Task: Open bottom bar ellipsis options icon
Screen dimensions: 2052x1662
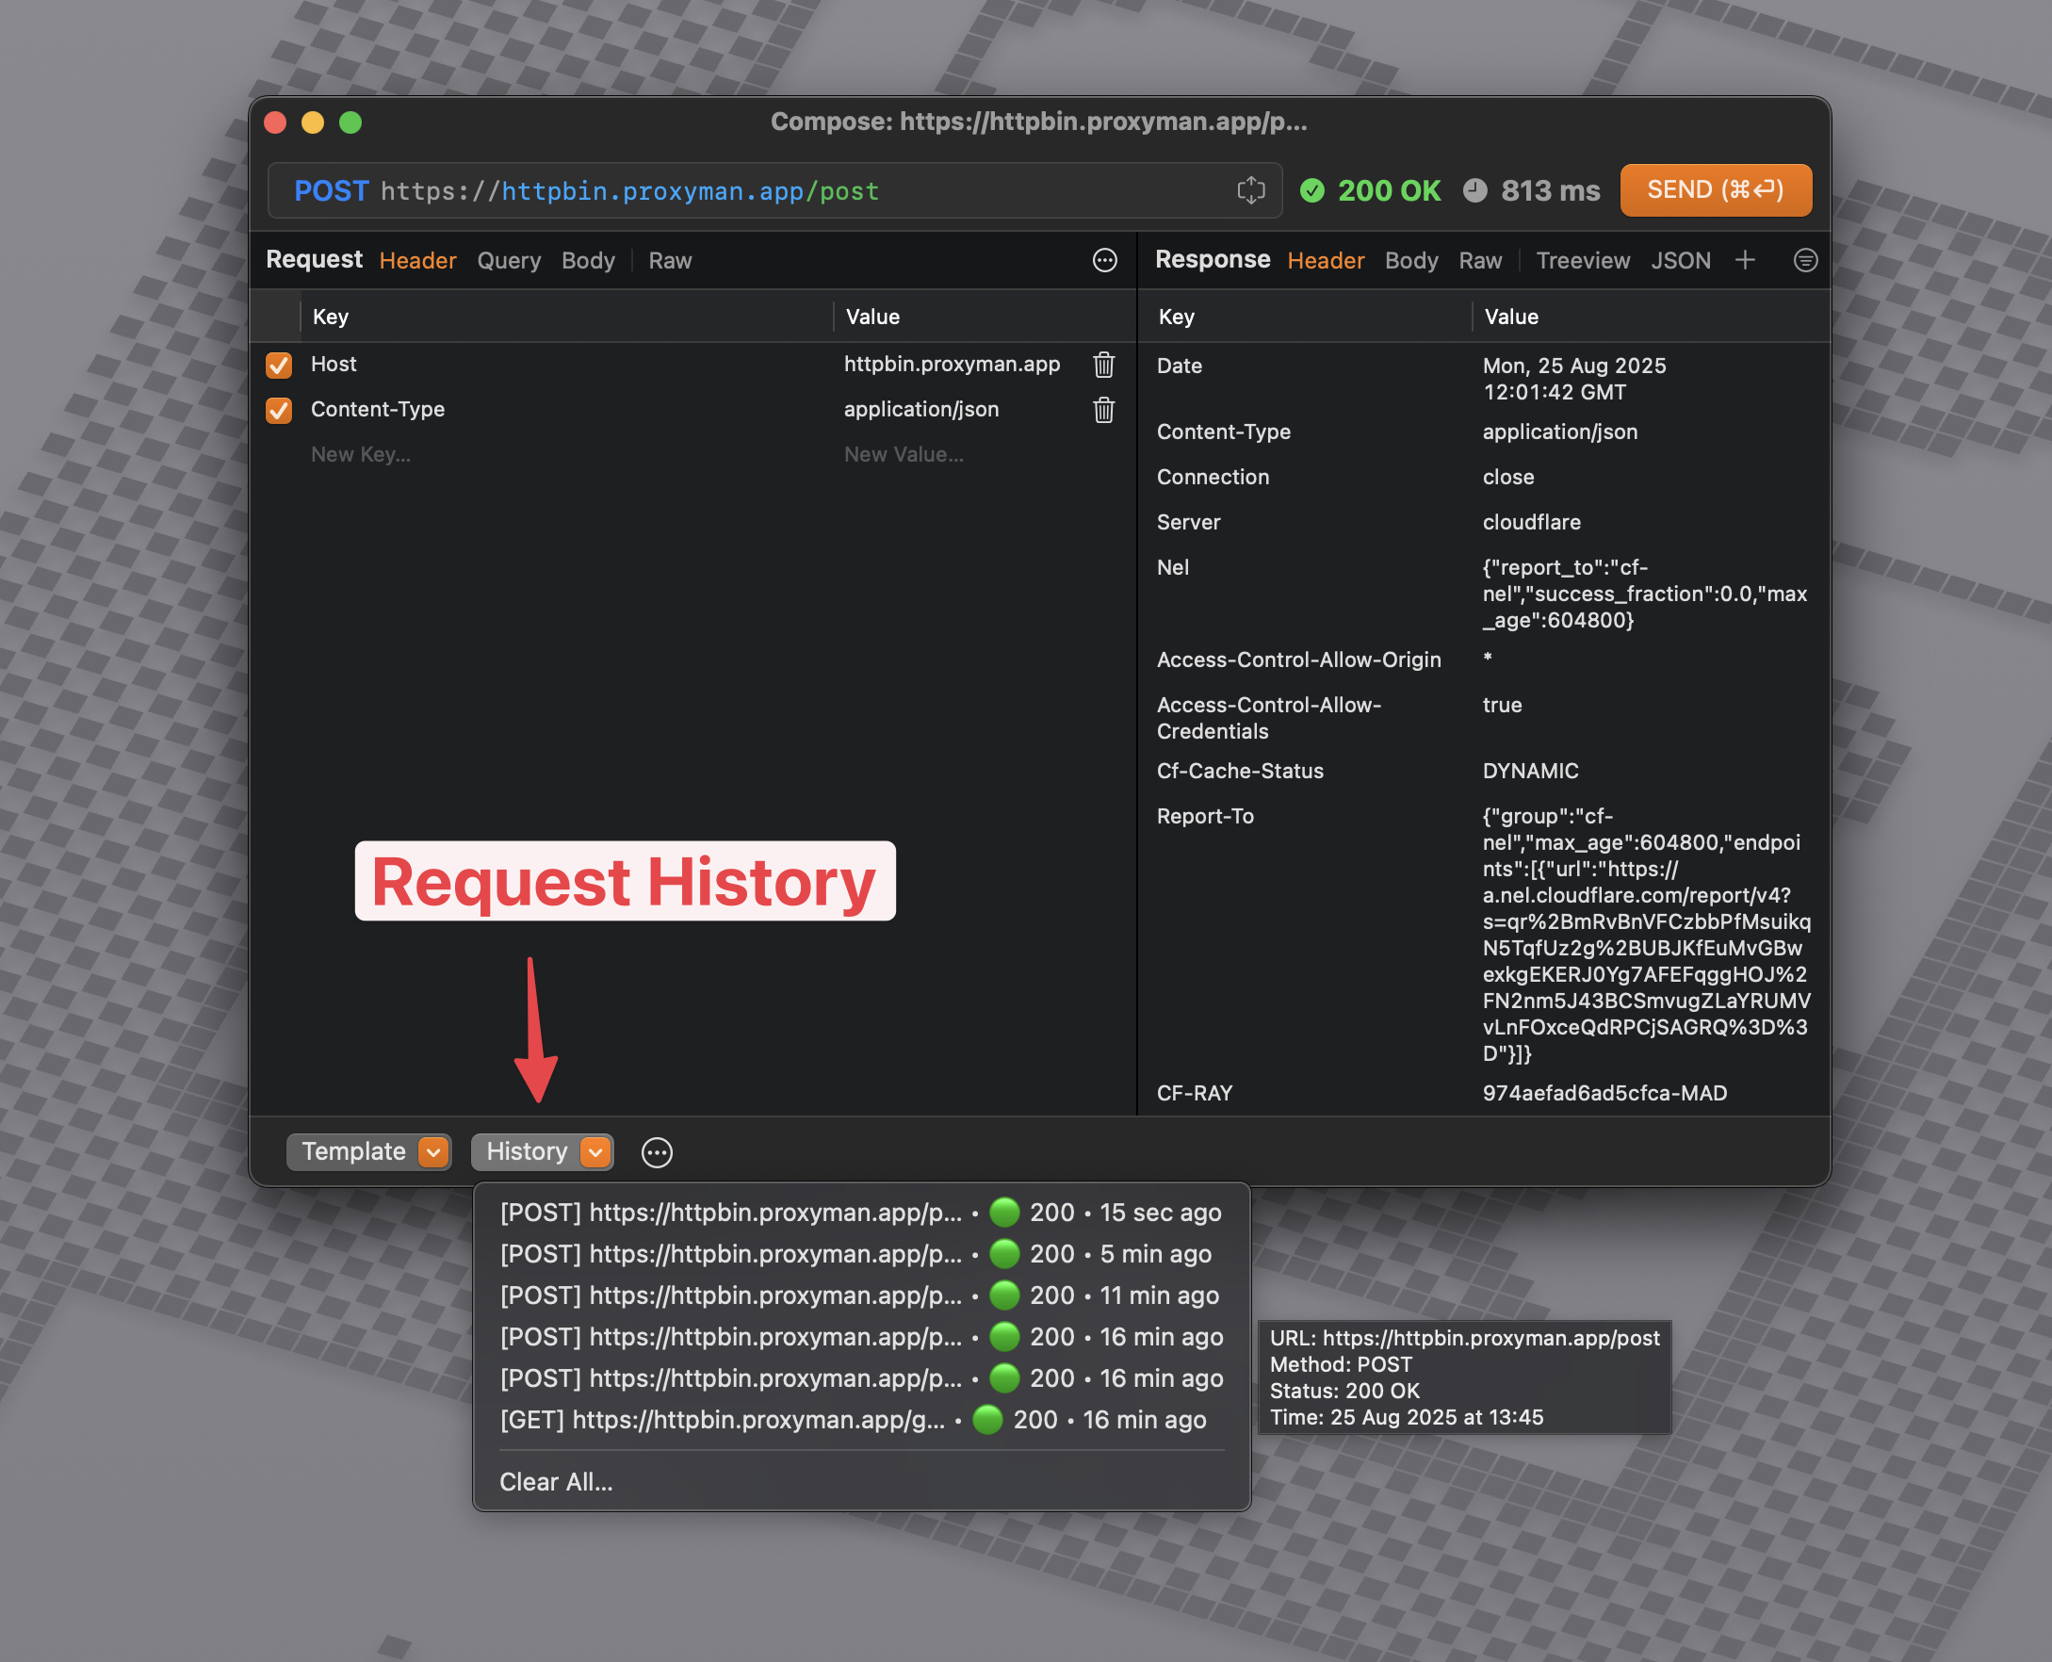Action: tap(657, 1152)
